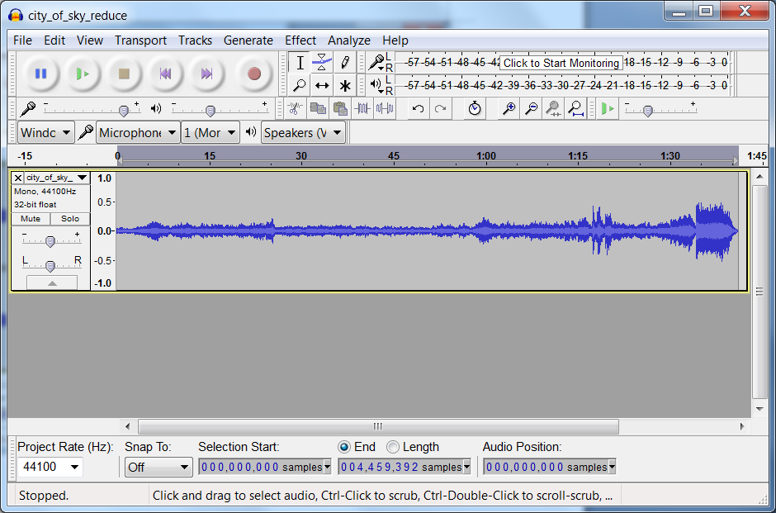
Task: Click the red Record button
Action: [253, 74]
